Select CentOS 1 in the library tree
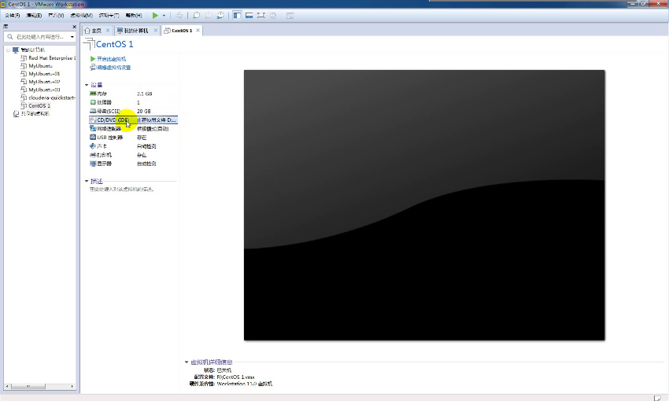Screen dimensions: 669x401 pos(39,105)
